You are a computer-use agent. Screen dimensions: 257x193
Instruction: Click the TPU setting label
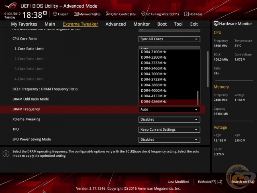coord(16,129)
